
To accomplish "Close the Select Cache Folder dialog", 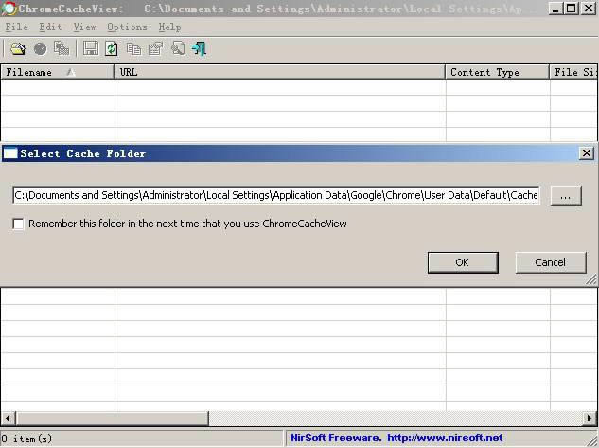I will [x=587, y=153].
